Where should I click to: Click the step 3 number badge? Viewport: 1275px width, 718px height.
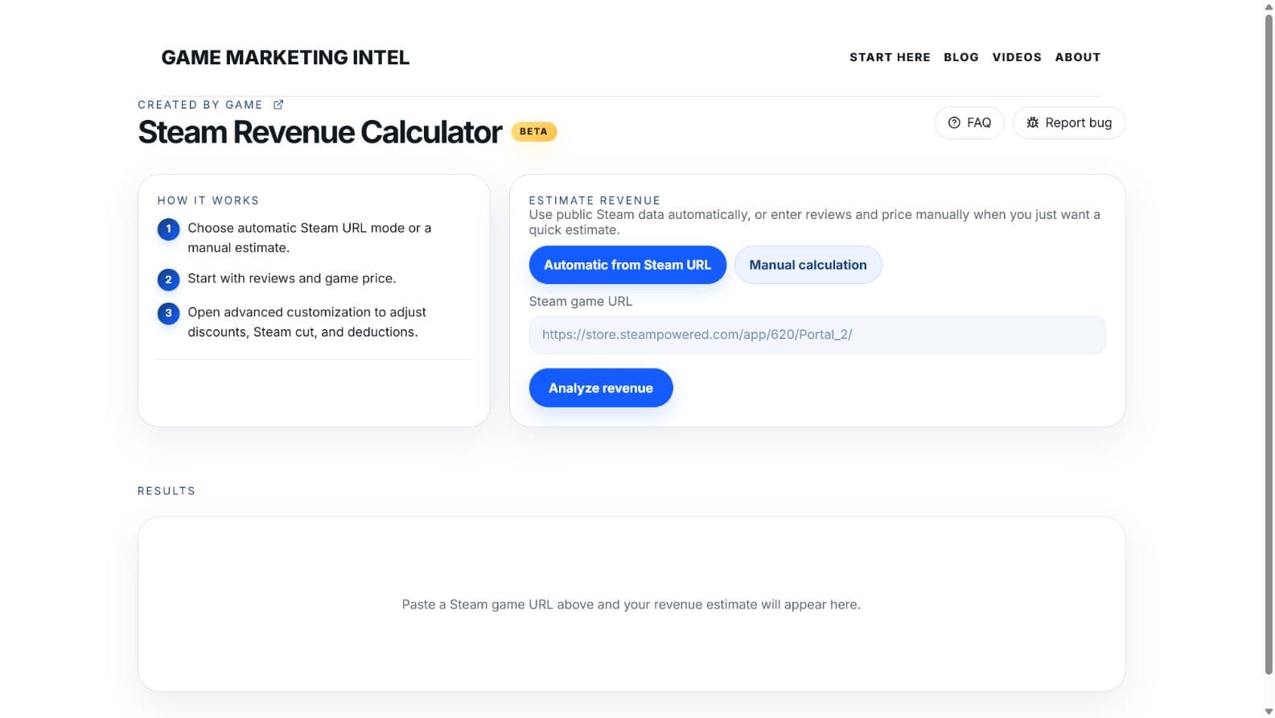(168, 312)
